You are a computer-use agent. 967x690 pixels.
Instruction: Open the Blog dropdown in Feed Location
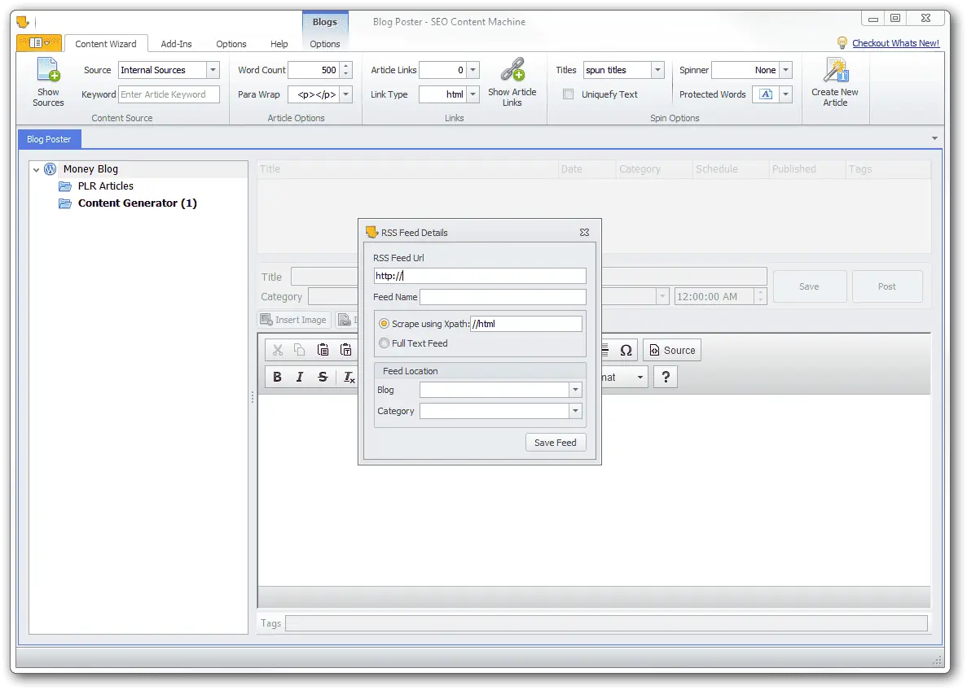[575, 390]
